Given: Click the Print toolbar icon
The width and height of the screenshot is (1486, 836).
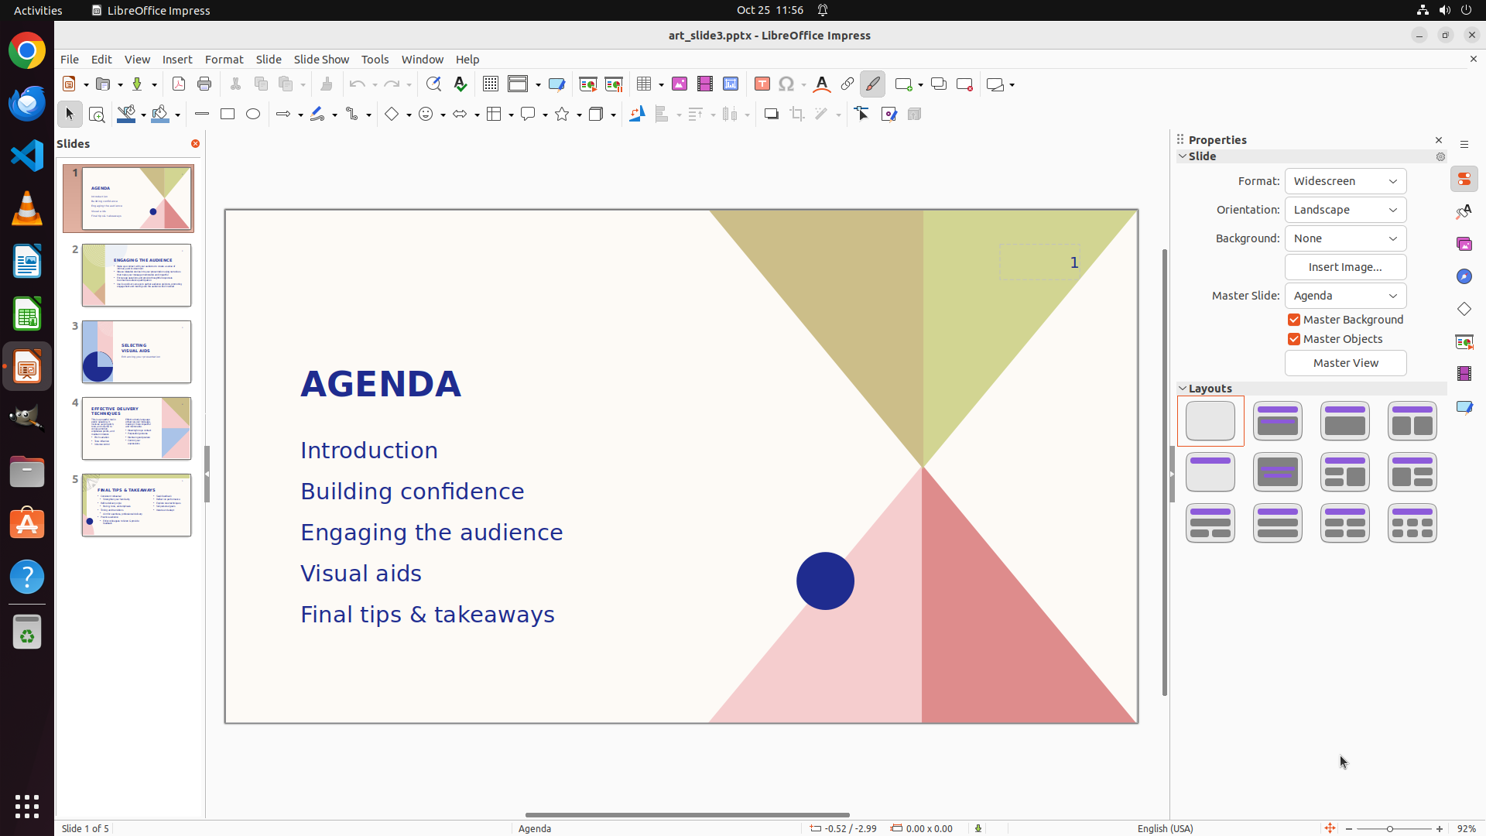Looking at the screenshot, I should 204,84.
